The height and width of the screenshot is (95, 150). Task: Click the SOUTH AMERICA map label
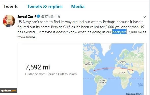click(102, 81)
